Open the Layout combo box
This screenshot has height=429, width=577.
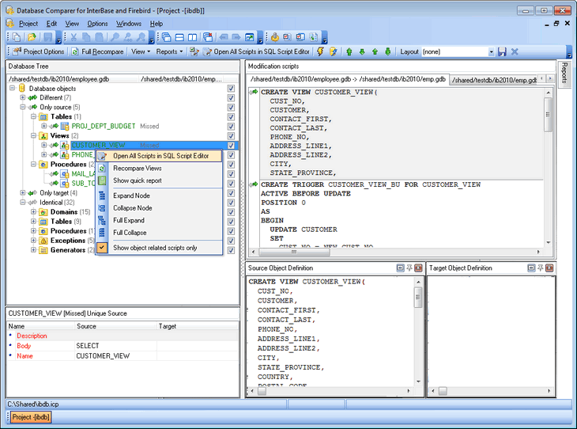(492, 52)
